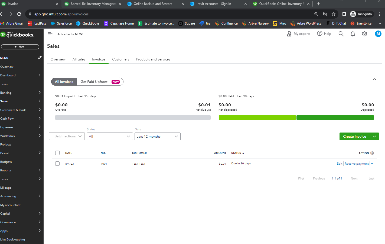Open My experts panel
385x244 pixels.
point(299,33)
